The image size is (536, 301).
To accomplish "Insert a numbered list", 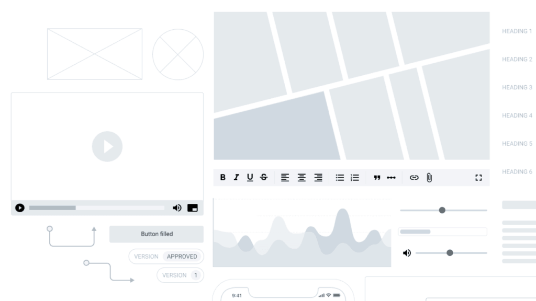I will point(355,178).
